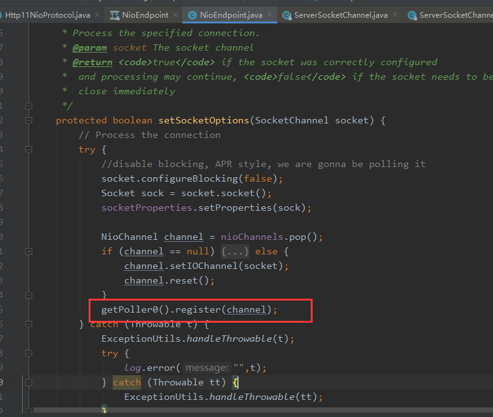Click the channel.reset() call
Viewport: 493px width, 417px height.
click(x=166, y=280)
